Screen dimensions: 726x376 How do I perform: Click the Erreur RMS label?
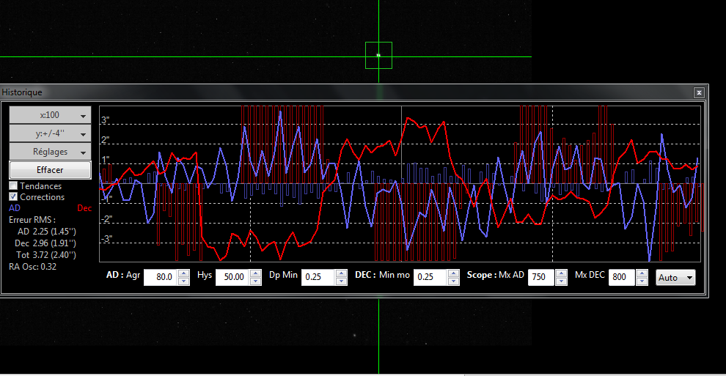[x=32, y=220]
